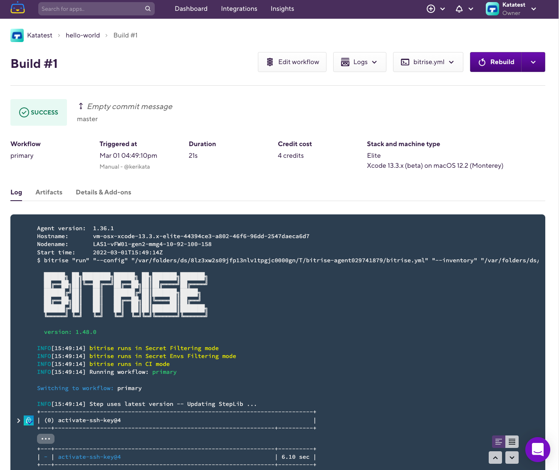Click the Manual - @kerikata text
559x470 pixels.
(x=125, y=167)
